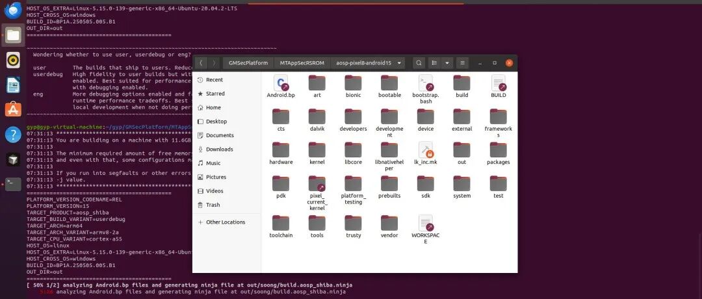Click the GMSecPlatform path segment

248,63
